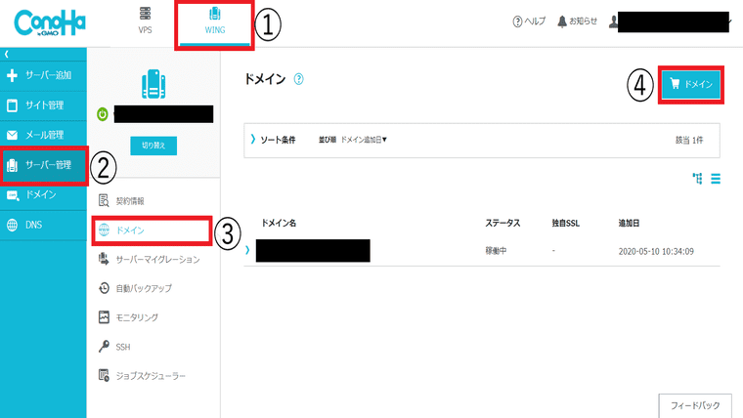The height and width of the screenshot is (418, 743).
Task: Open メール管理 in the sidebar
Action: pos(43,135)
